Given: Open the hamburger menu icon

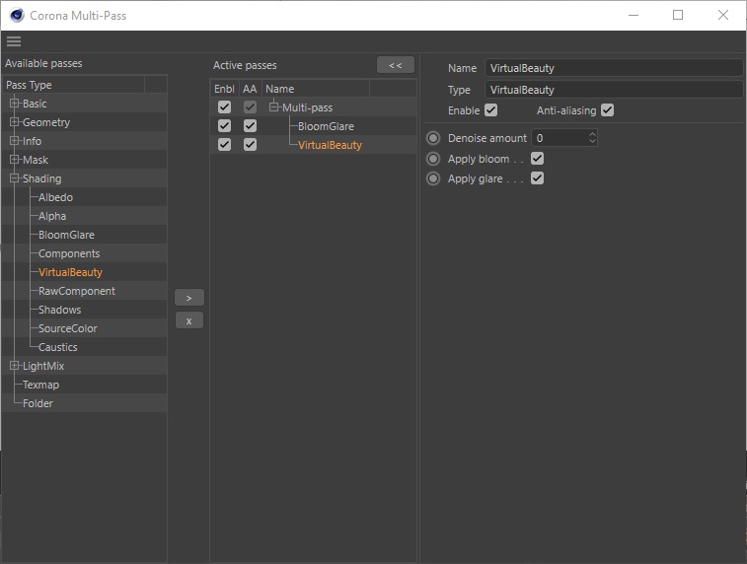Looking at the screenshot, I should [14, 41].
